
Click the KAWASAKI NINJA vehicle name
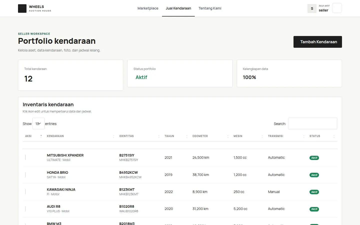(61, 189)
